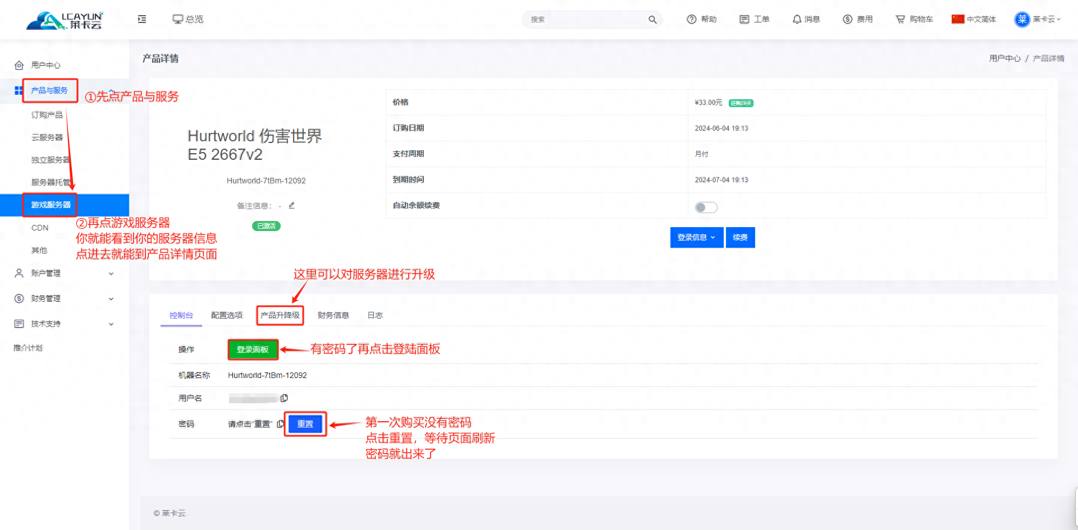Screen dimensions: 1078x530
Task: Expand the 技术支持 sidebar chevron
Action: pyautogui.click(x=111, y=324)
